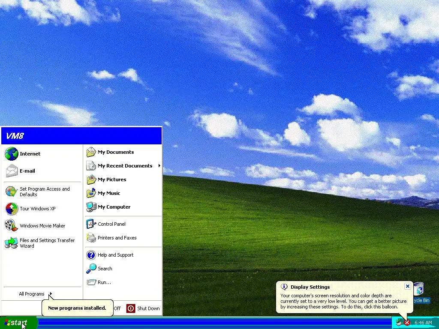The height and width of the screenshot is (329, 439).
Task: Select the E-mail menu entry text
Action: point(27,170)
